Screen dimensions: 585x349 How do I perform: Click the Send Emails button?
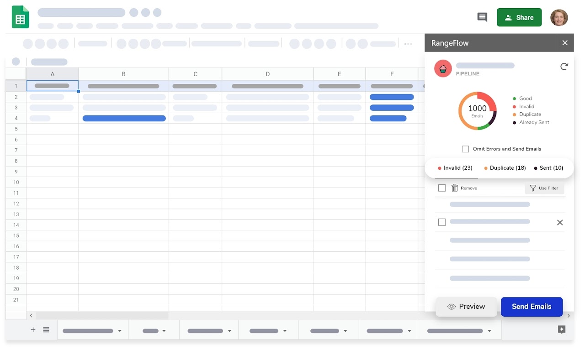click(532, 307)
